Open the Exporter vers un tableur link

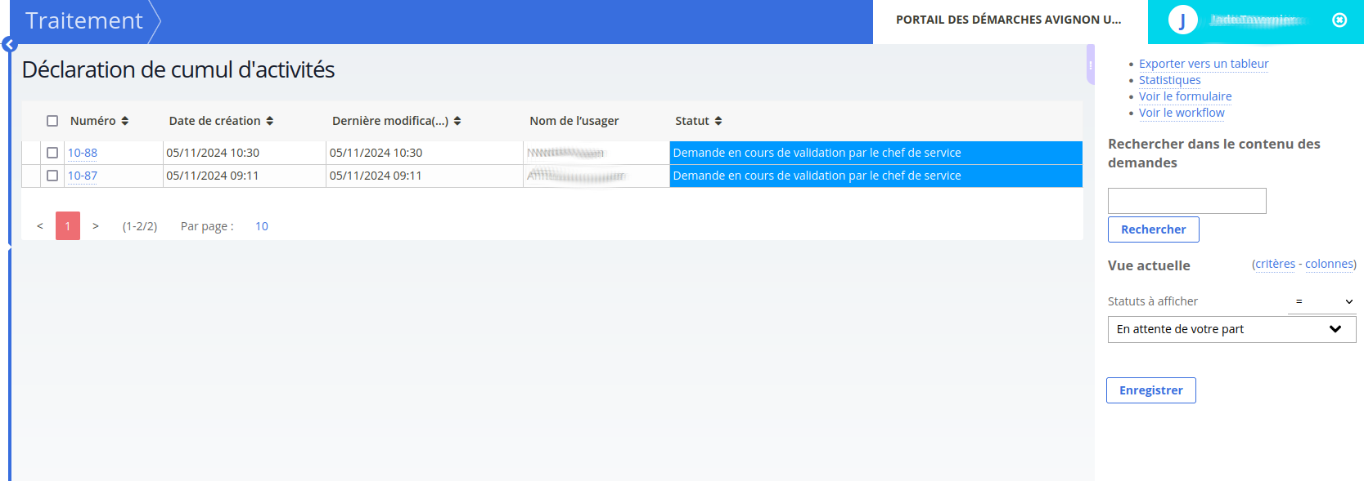tap(1204, 64)
